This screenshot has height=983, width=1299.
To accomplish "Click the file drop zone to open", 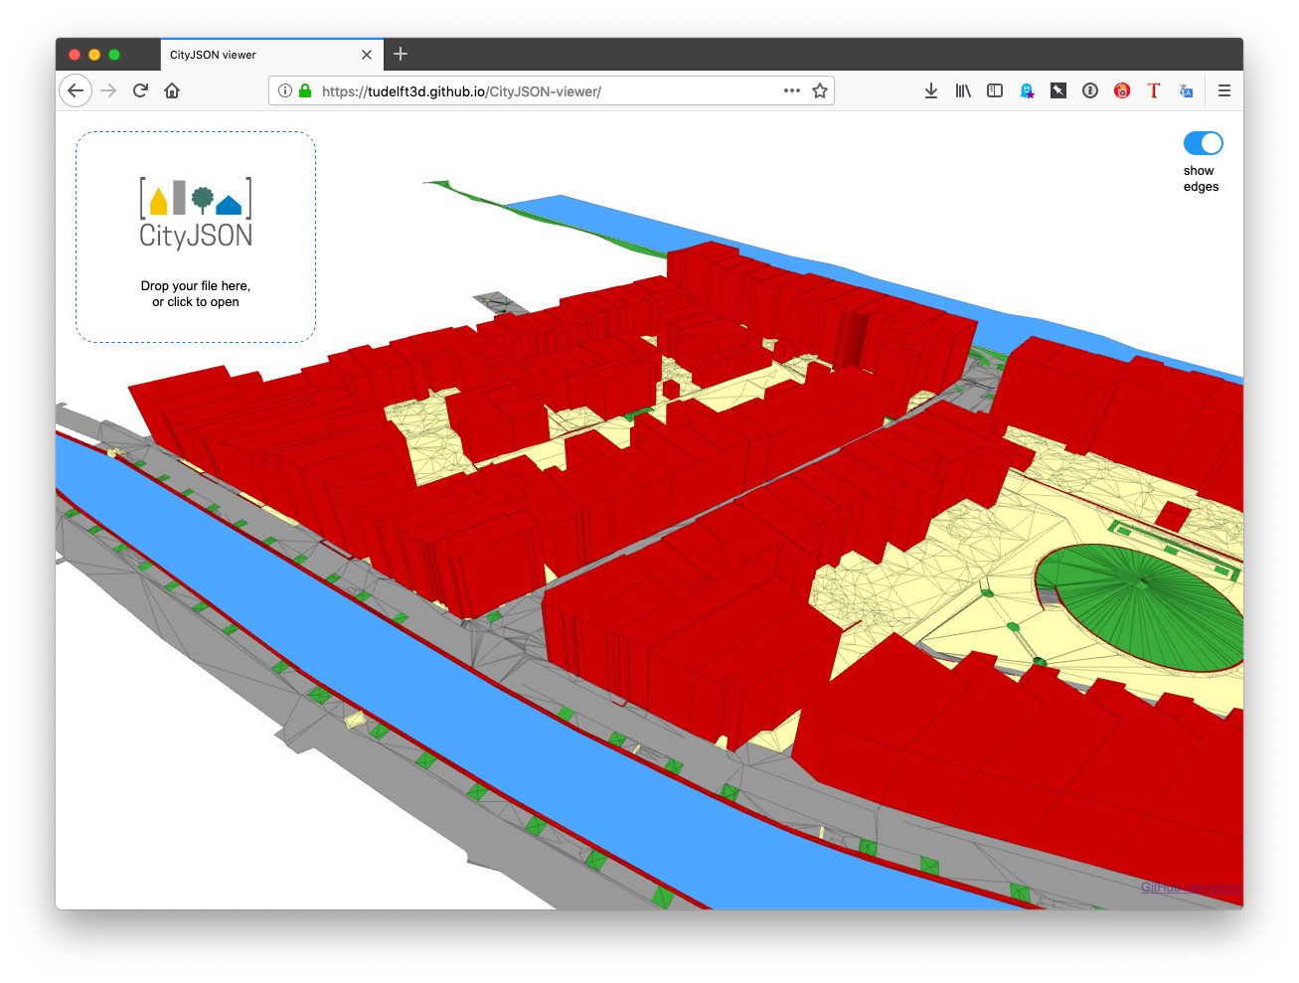I will click(x=196, y=238).
